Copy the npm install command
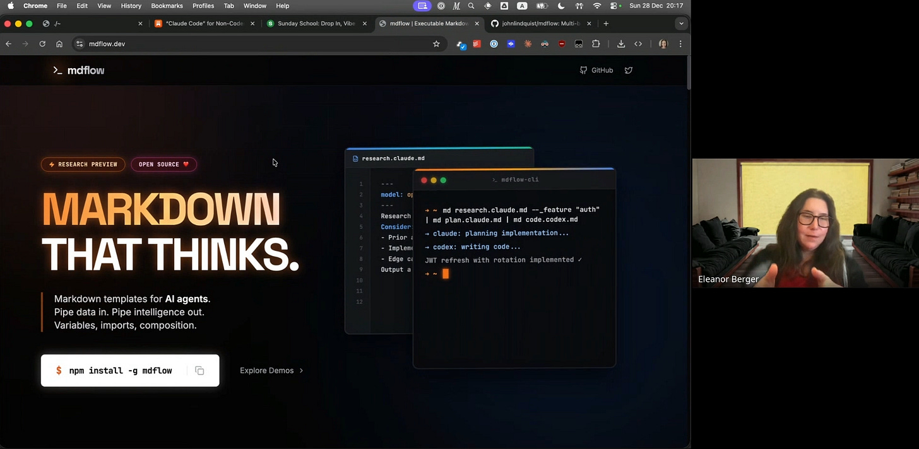 click(199, 371)
